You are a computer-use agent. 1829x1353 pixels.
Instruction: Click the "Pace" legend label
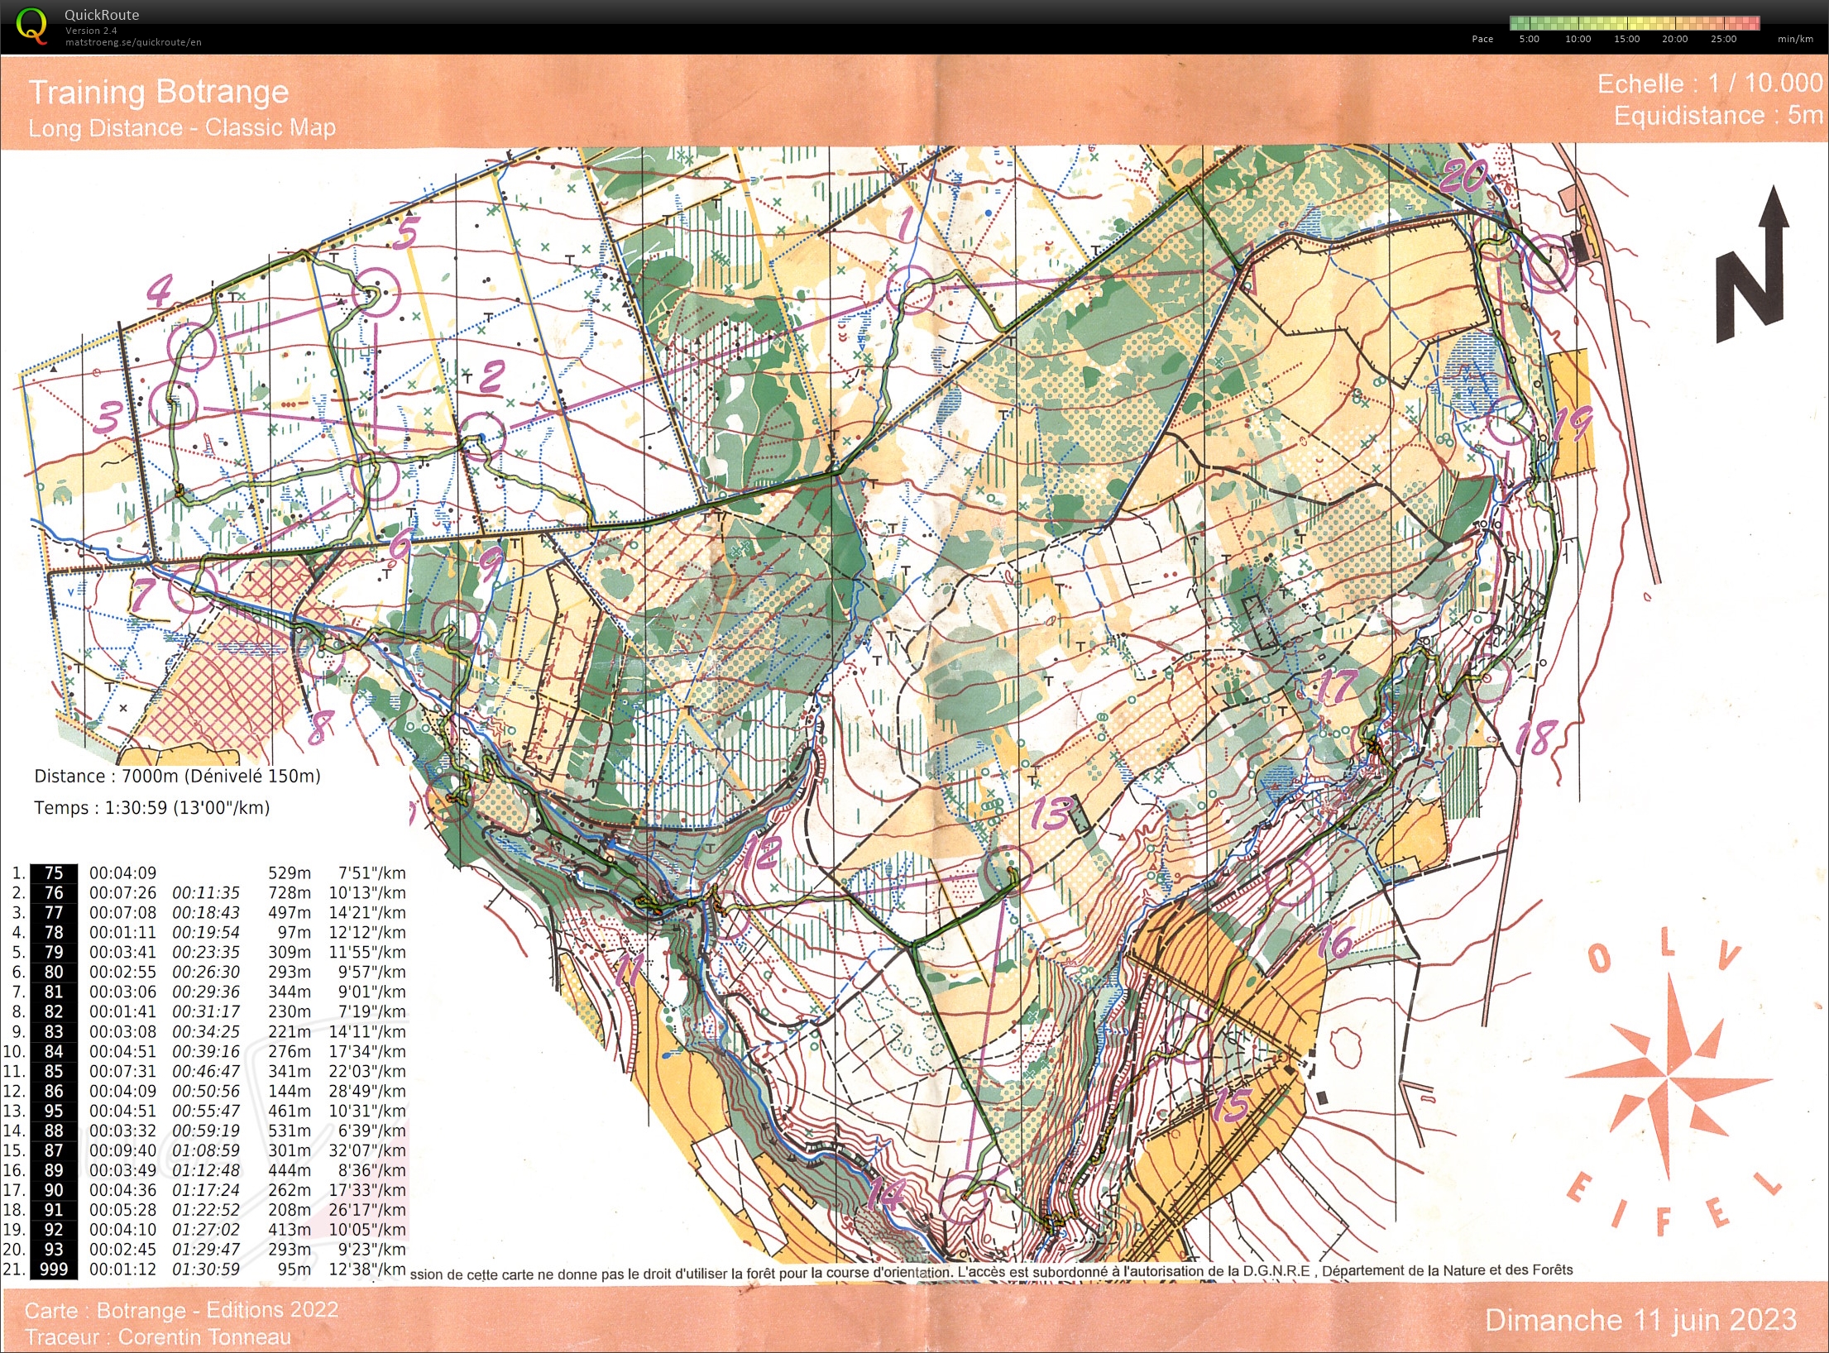click(x=1482, y=39)
